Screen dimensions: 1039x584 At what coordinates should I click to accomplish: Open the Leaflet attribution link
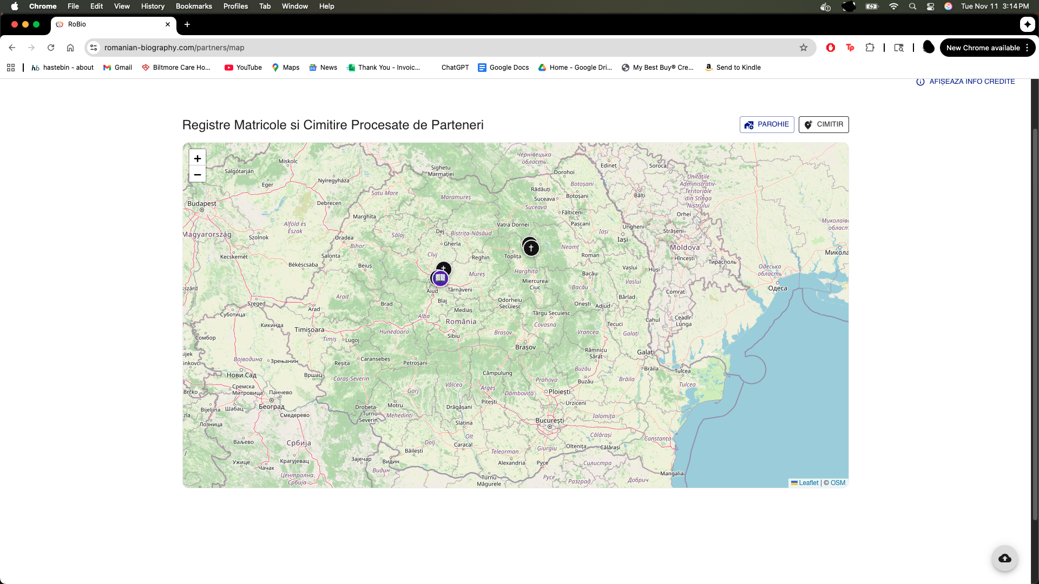tap(808, 483)
